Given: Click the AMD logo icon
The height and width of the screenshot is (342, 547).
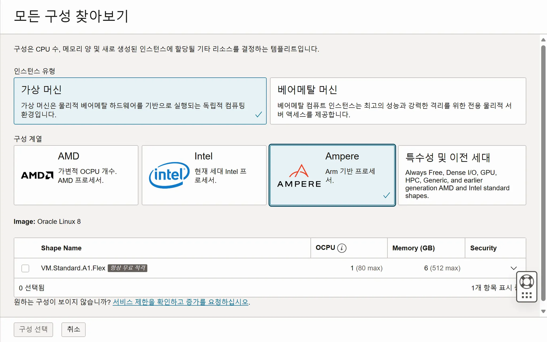Looking at the screenshot, I should click(x=37, y=175).
